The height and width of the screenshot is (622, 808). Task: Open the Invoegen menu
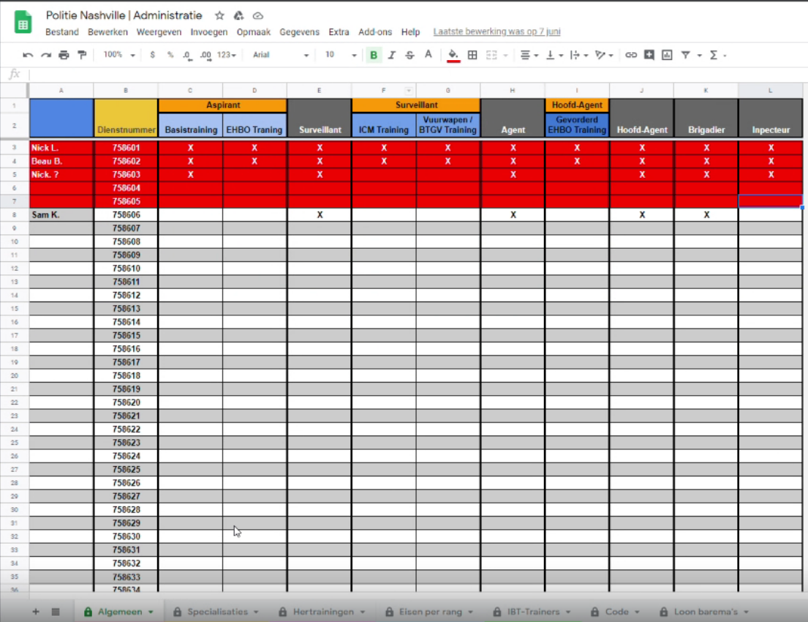coord(208,32)
